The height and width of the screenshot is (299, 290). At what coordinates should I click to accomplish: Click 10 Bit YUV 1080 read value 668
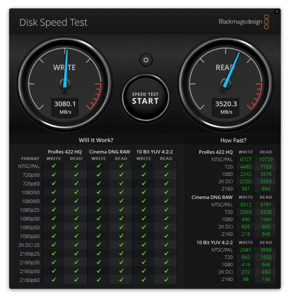click(266, 265)
